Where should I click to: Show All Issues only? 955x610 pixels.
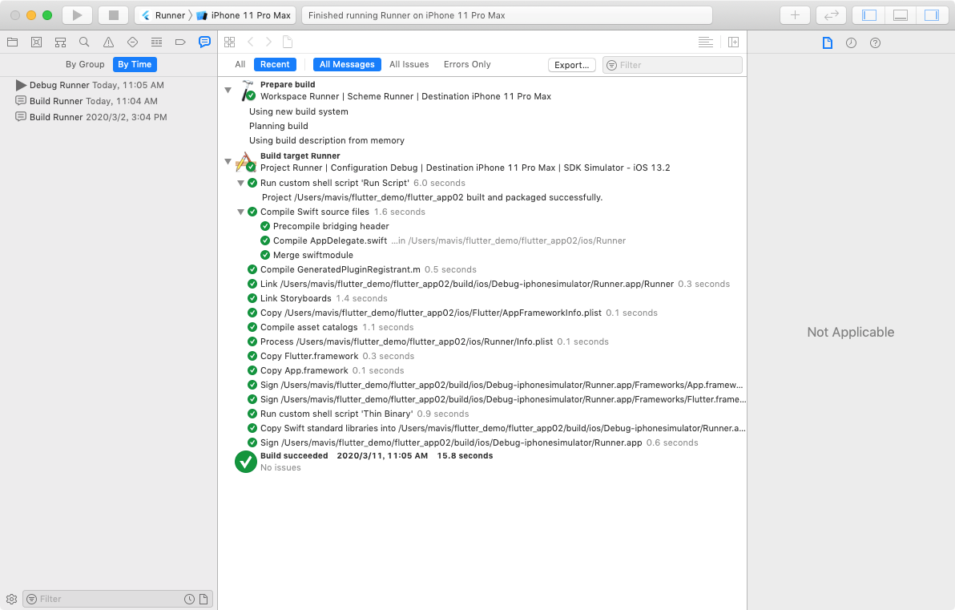[409, 65]
